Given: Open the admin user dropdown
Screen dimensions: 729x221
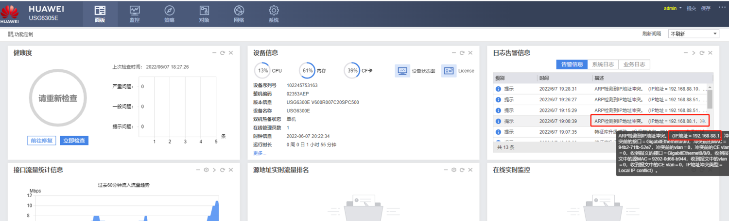Looking at the screenshot, I should [673, 8].
